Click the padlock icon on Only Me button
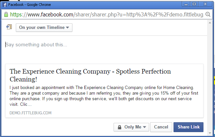This screenshot has width=215, height=137. point(119,127)
